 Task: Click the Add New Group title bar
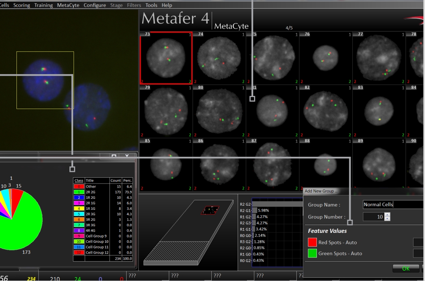point(364,191)
